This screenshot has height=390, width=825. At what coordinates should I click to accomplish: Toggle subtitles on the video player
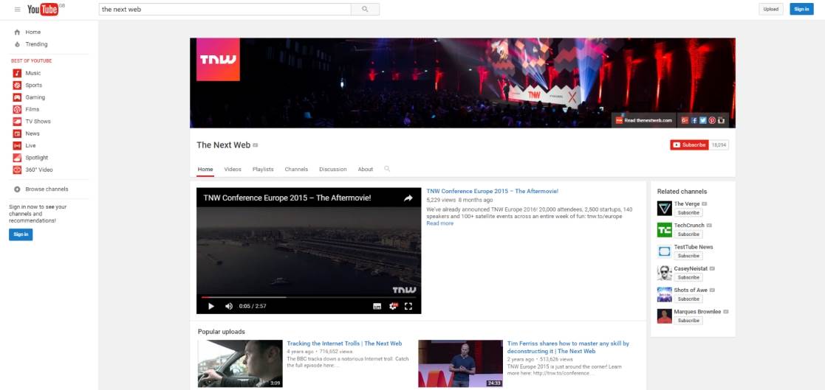coord(377,306)
